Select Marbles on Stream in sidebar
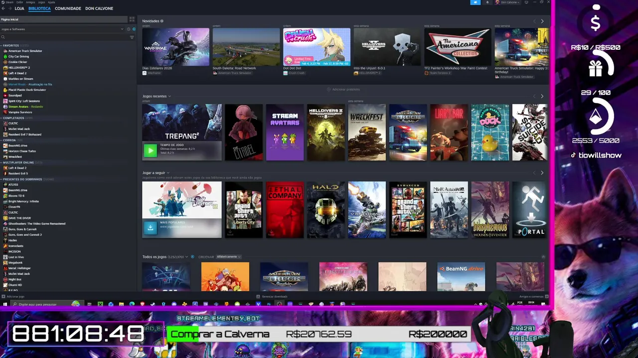 click(20, 79)
